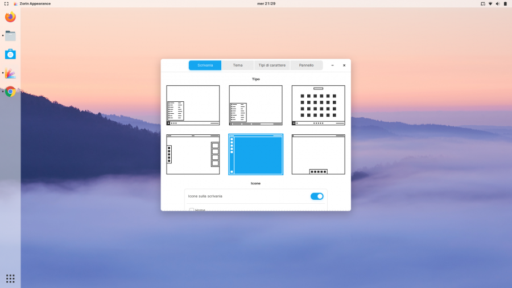Click the clock showing mer 21:29
The height and width of the screenshot is (288, 512).
pyautogui.click(x=255, y=3)
